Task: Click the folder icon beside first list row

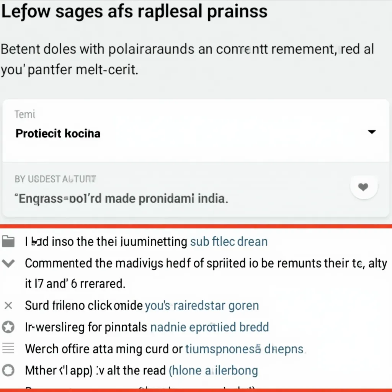Action: (8, 242)
